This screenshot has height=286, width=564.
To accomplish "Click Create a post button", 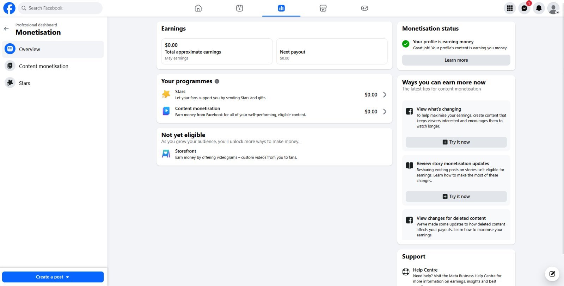I will (x=53, y=277).
